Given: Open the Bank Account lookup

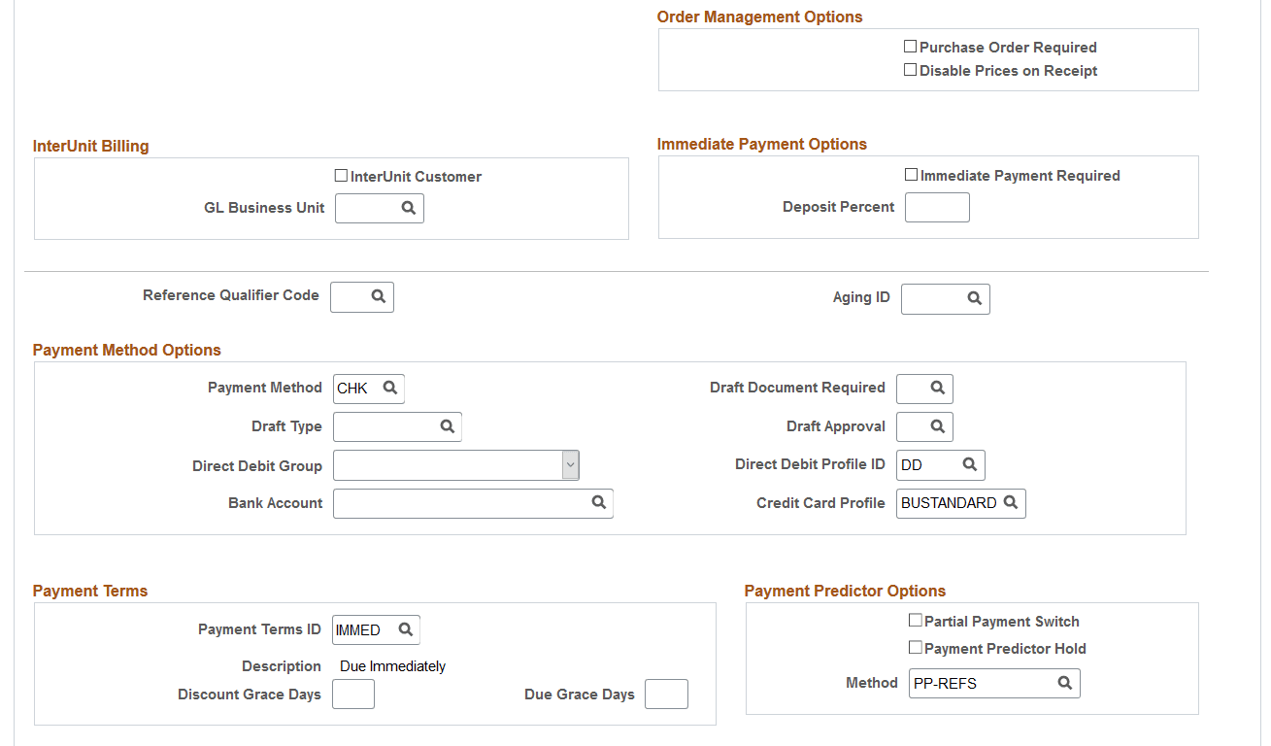Looking at the screenshot, I should click(598, 503).
